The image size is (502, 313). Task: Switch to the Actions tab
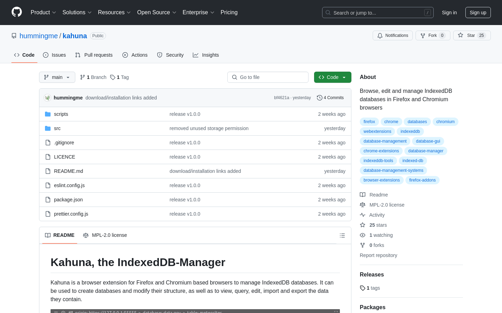coord(135,55)
